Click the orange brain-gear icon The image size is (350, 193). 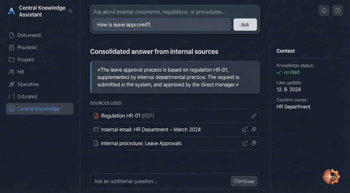pos(331,177)
